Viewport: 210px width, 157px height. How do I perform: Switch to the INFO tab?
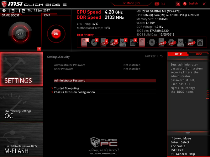pyautogui.click(x=199, y=54)
